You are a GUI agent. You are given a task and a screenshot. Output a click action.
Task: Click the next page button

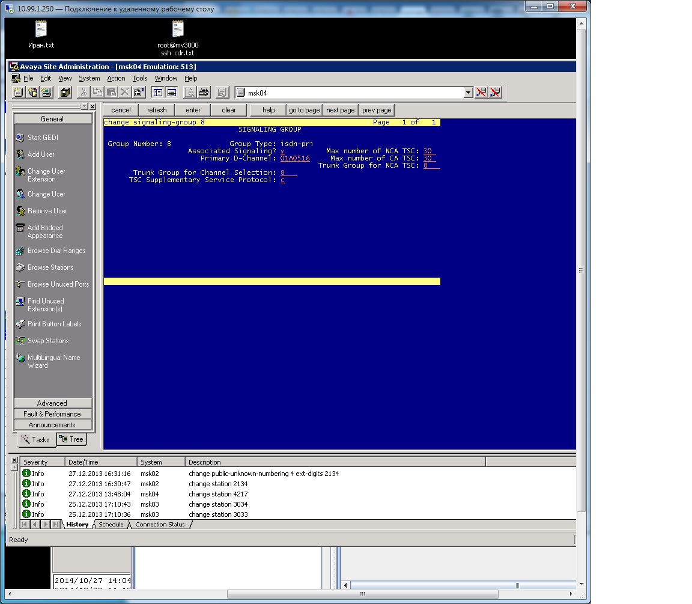pyautogui.click(x=340, y=110)
